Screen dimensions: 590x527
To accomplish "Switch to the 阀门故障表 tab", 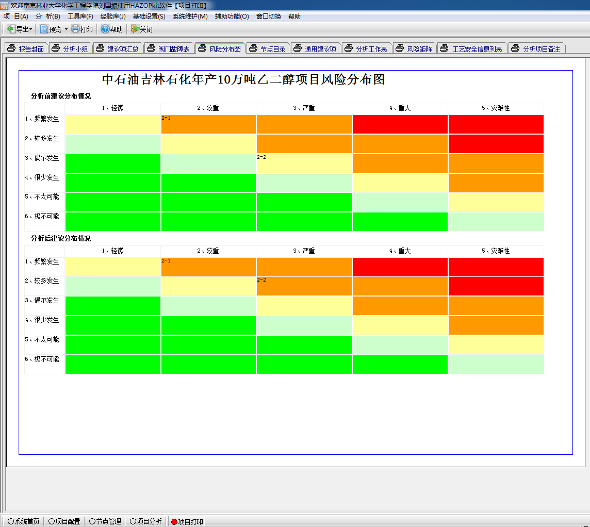I will (170, 48).
